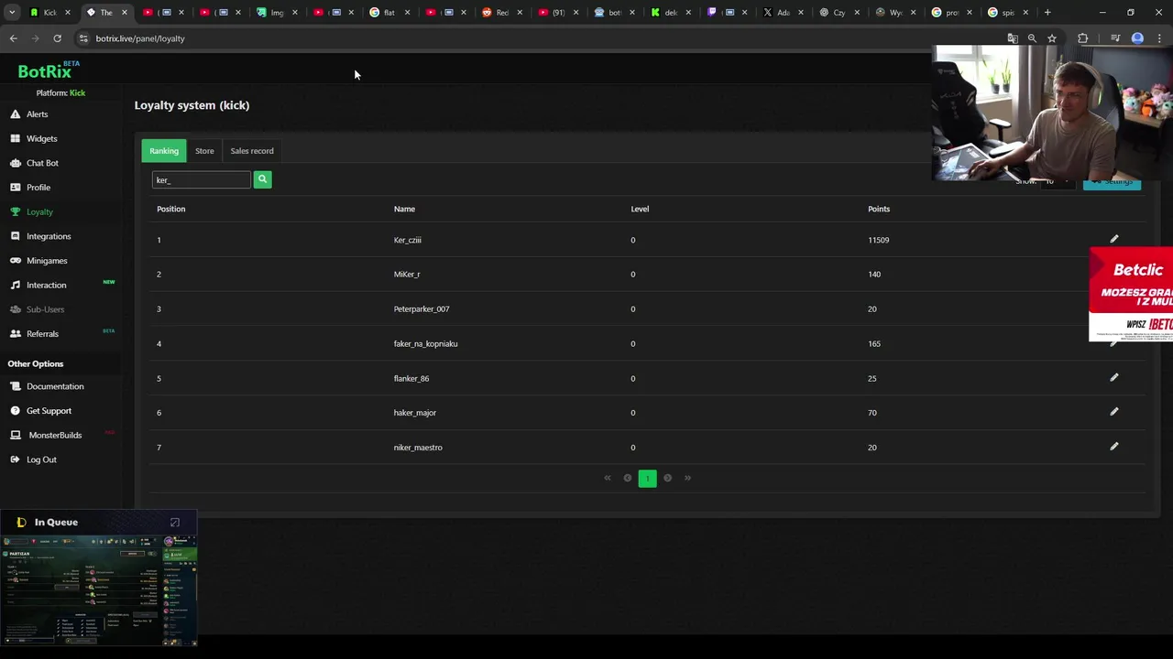Click the points value 11509
This screenshot has width=1173, height=659.
click(x=878, y=240)
